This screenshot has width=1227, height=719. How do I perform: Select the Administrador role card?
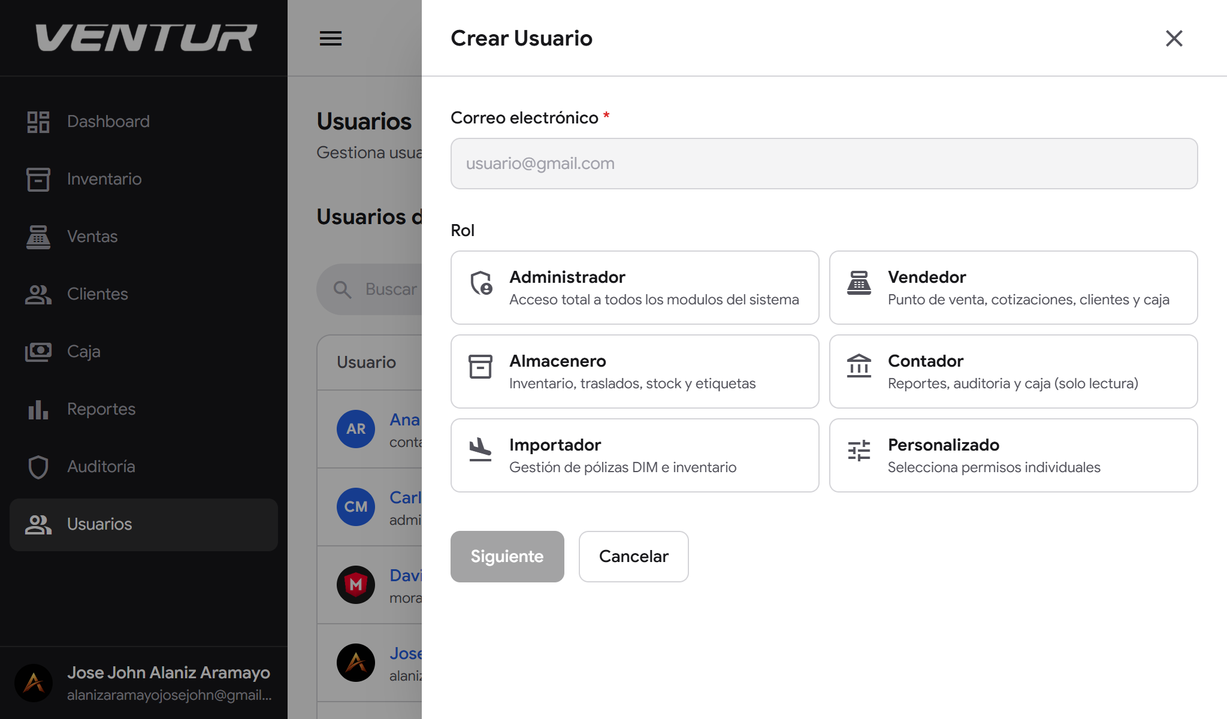click(x=634, y=287)
